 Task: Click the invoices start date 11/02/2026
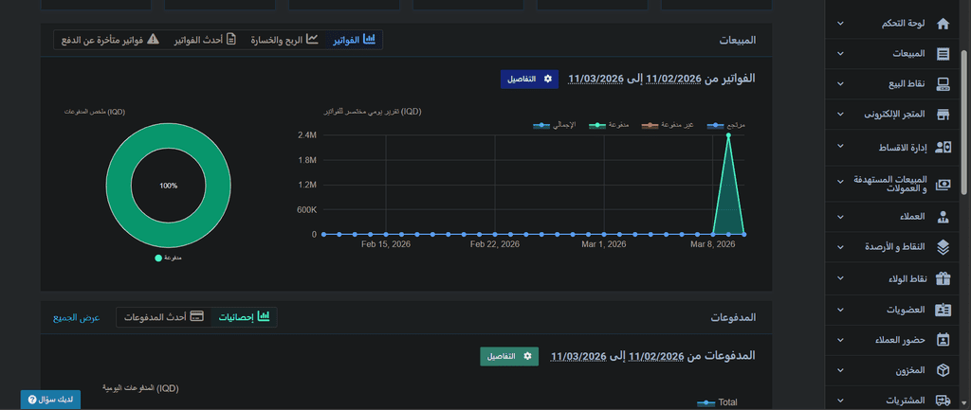tap(674, 79)
